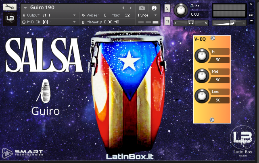Image resolution: width=259 pixels, height=163 pixels.
Task: Solo the instrument with S button
Action: (167, 8)
